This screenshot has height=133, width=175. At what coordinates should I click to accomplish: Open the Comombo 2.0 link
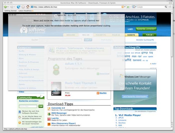point(58,108)
